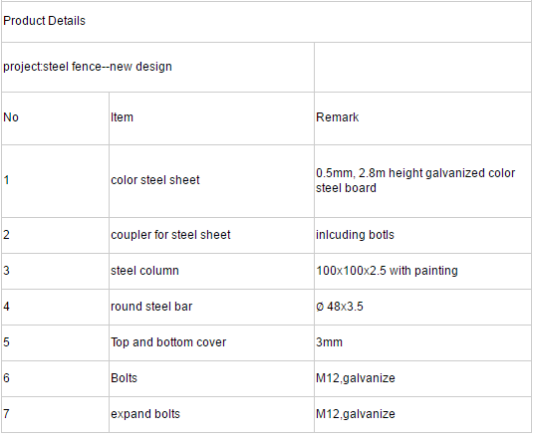535x438 pixels.
Task: Select the round steel bar cell
Action: click(x=211, y=307)
